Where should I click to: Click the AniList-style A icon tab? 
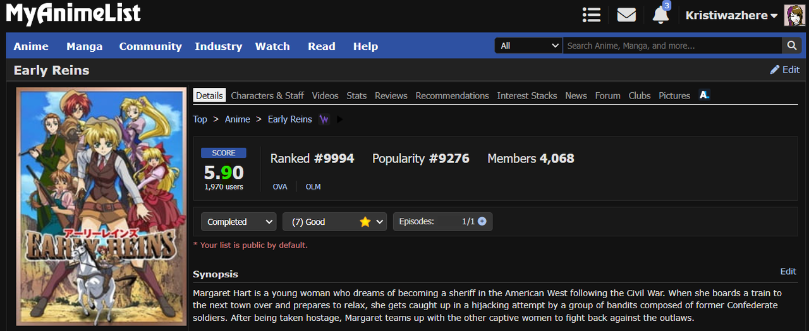705,95
